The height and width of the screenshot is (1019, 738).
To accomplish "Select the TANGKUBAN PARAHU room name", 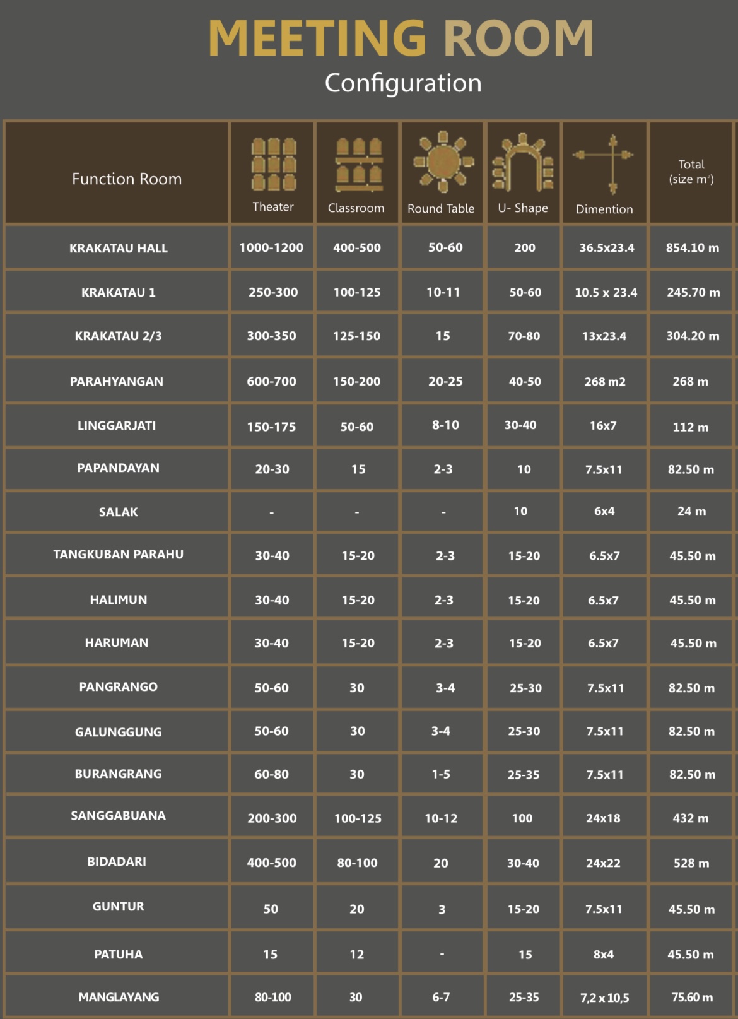I will 119,555.
